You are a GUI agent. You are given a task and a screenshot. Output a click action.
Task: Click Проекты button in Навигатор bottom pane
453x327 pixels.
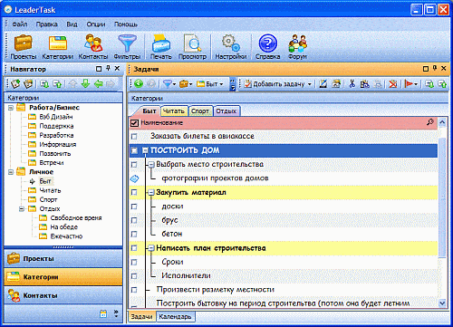coord(63,258)
